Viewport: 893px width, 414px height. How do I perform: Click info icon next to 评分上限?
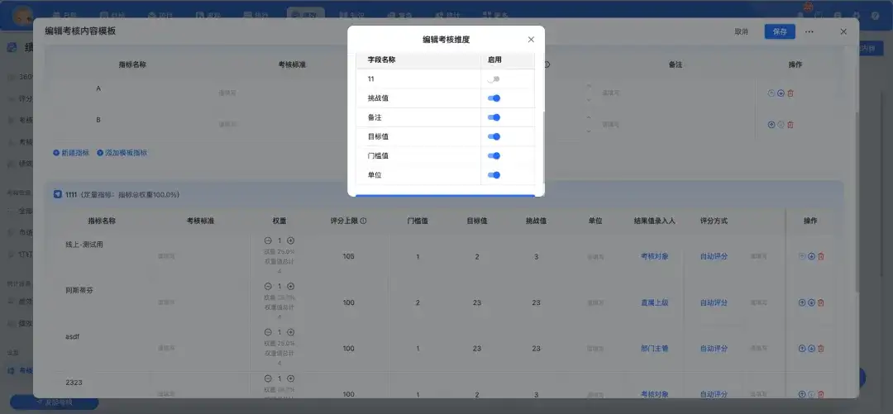363,221
